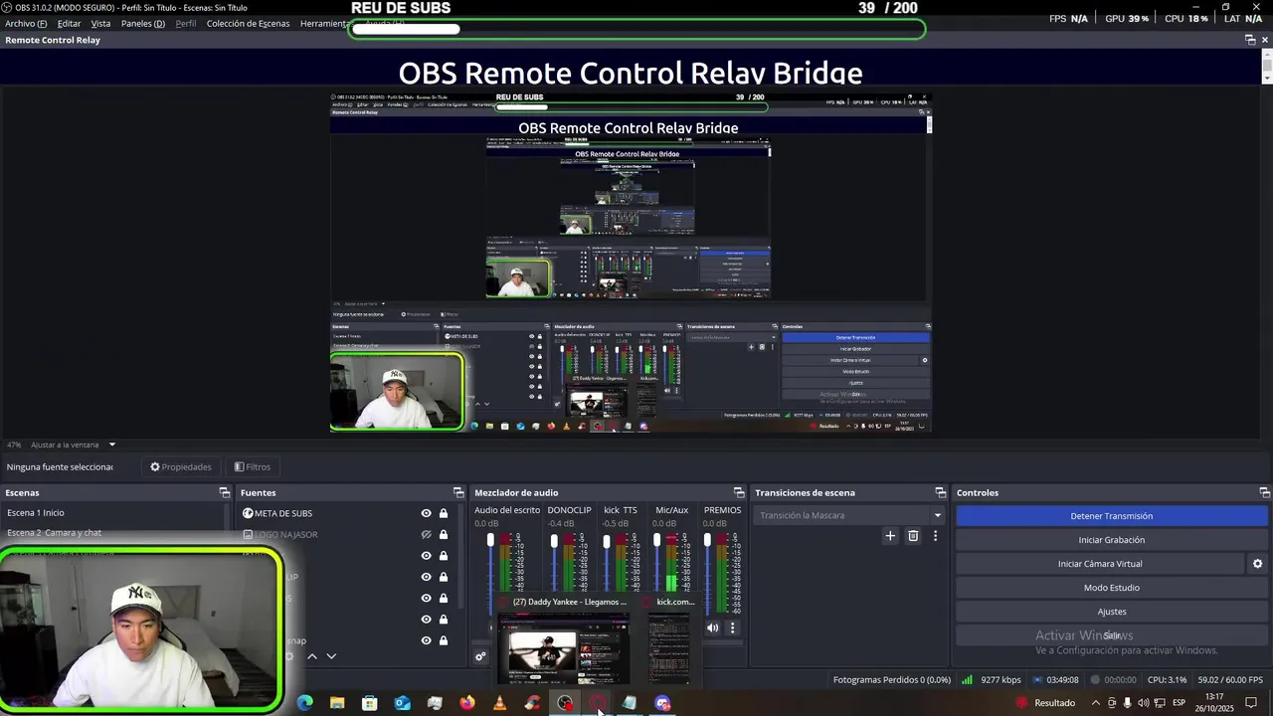Select scene Escena 1 Inicio

pos(114,513)
